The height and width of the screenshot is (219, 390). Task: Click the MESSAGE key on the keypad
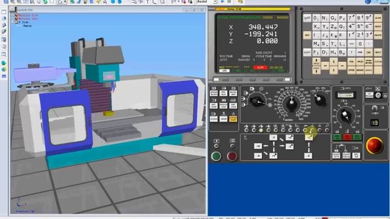(360, 71)
